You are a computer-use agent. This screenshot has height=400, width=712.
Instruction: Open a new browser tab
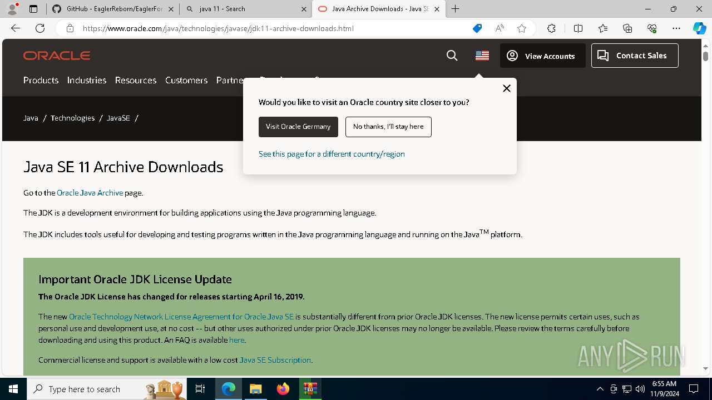[x=456, y=9]
